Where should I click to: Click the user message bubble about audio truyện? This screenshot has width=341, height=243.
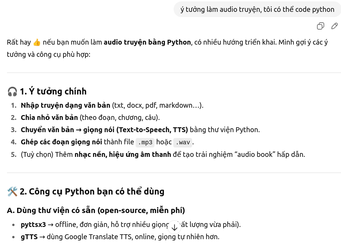pos(257,9)
